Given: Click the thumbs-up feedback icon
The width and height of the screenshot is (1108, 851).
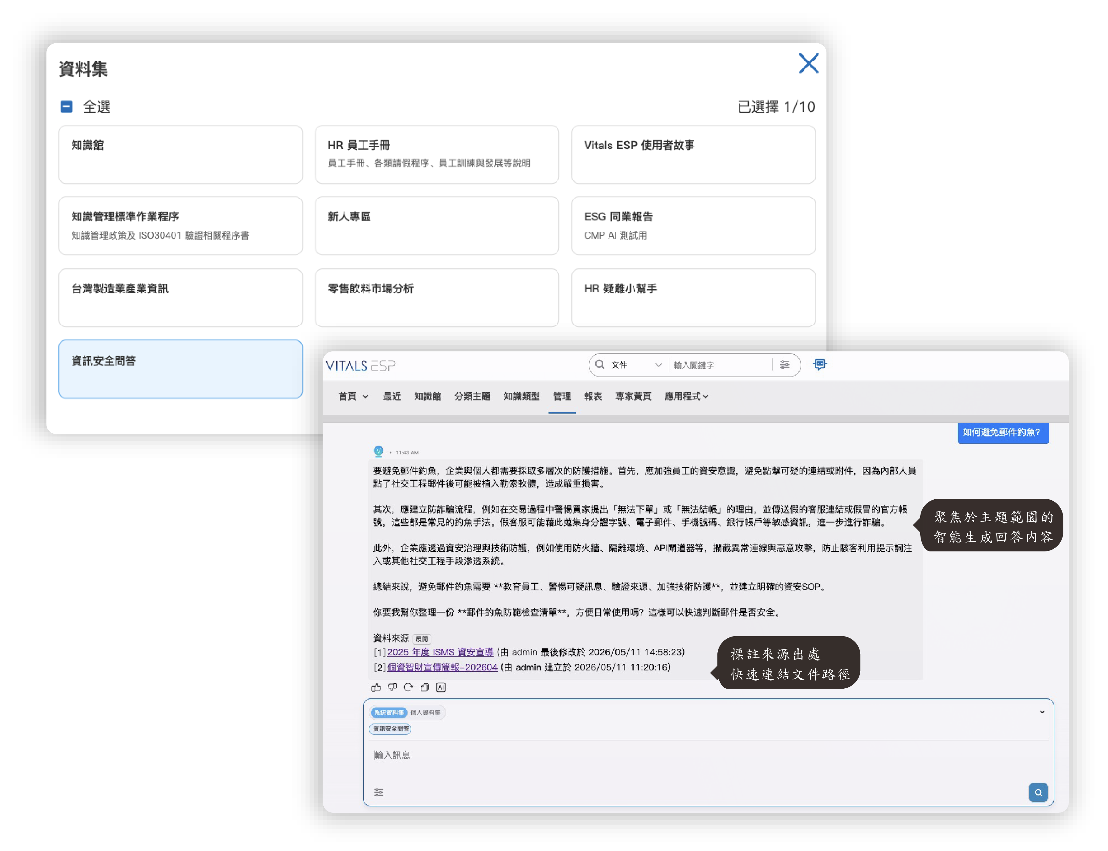Looking at the screenshot, I should click(376, 687).
